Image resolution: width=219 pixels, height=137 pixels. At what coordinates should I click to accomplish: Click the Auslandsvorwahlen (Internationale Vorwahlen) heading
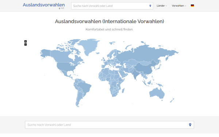109,22
